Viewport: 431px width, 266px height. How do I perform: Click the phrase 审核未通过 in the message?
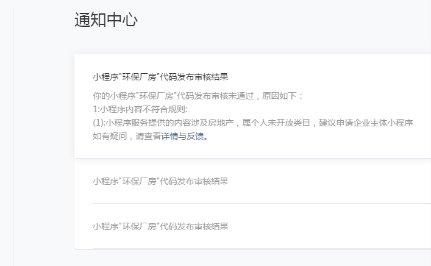coord(224,96)
